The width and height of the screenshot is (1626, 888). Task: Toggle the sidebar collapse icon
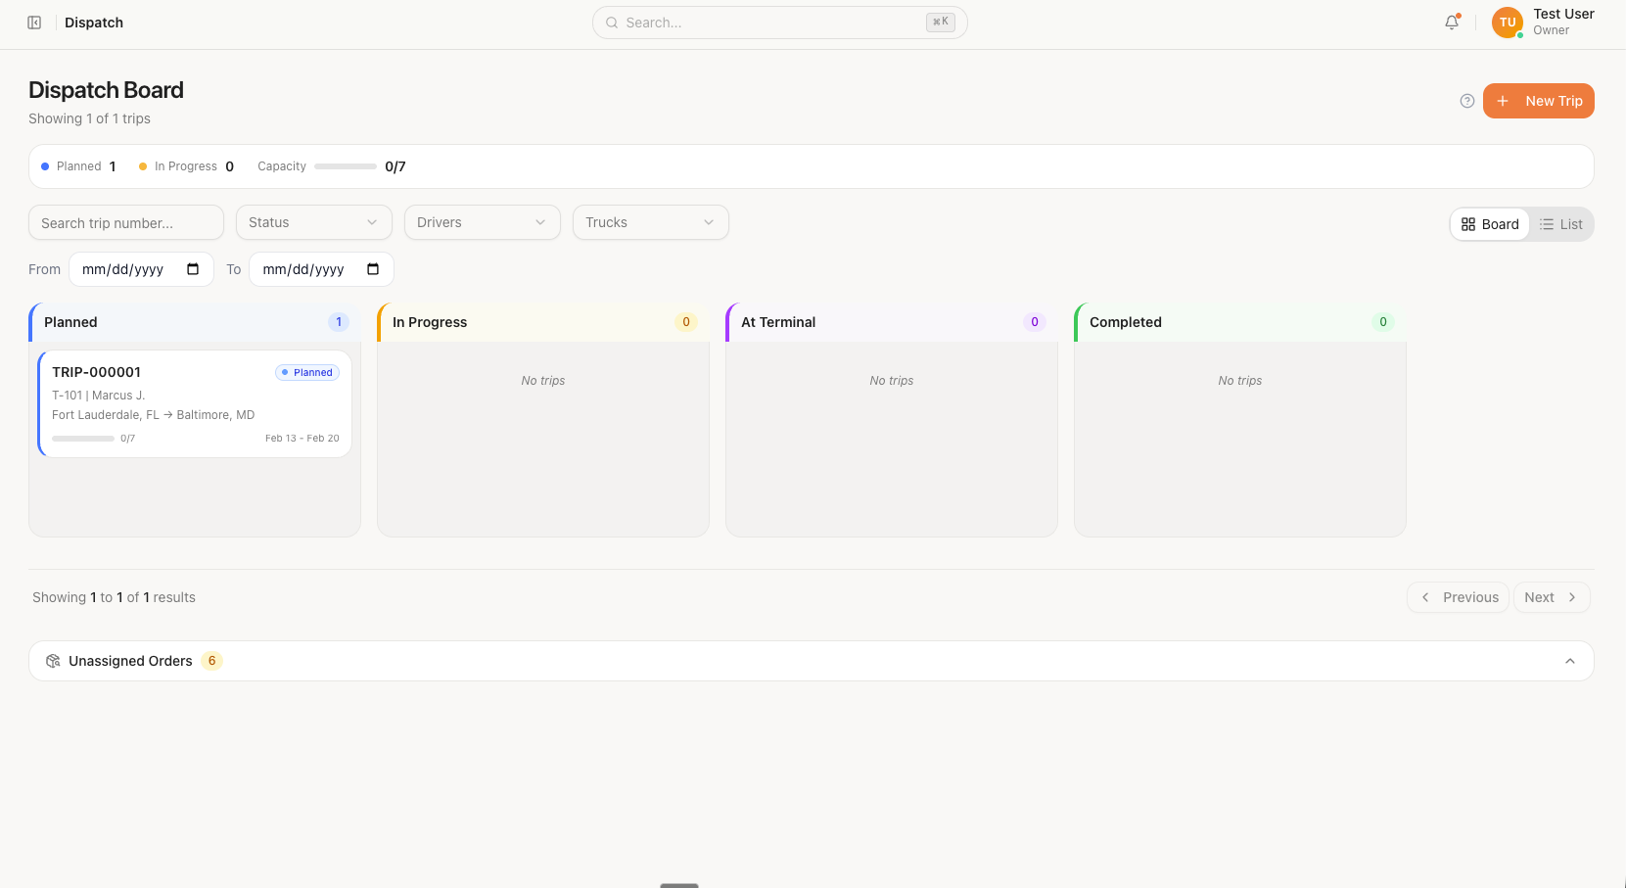[34, 23]
